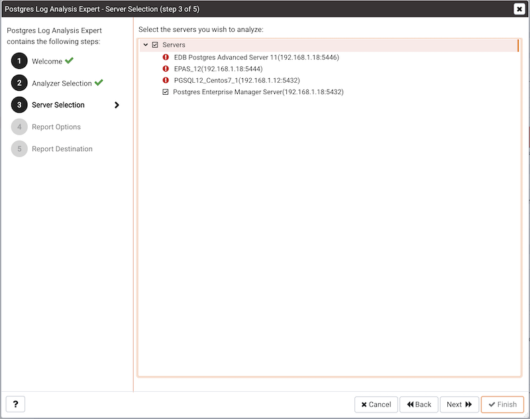Open help with the question mark button
Image resolution: width=530 pixels, height=419 pixels.
pyautogui.click(x=15, y=404)
